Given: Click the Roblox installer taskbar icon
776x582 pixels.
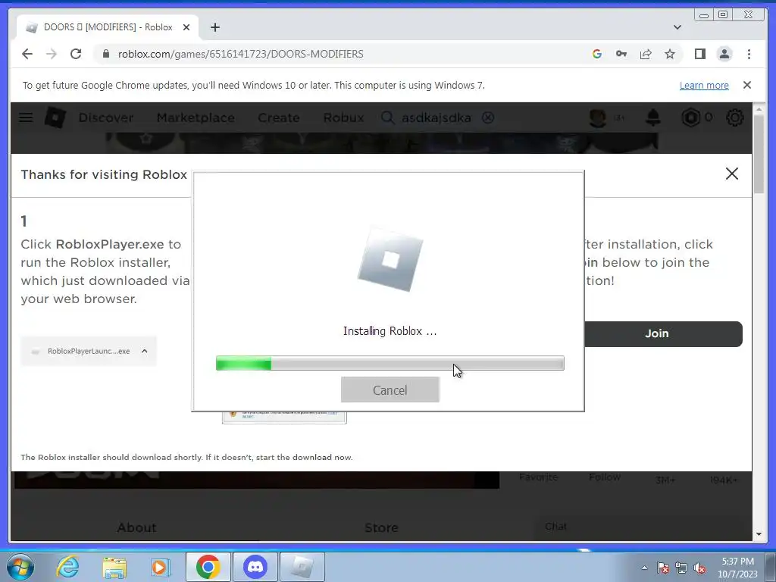Looking at the screenshot, I should 302,567.
